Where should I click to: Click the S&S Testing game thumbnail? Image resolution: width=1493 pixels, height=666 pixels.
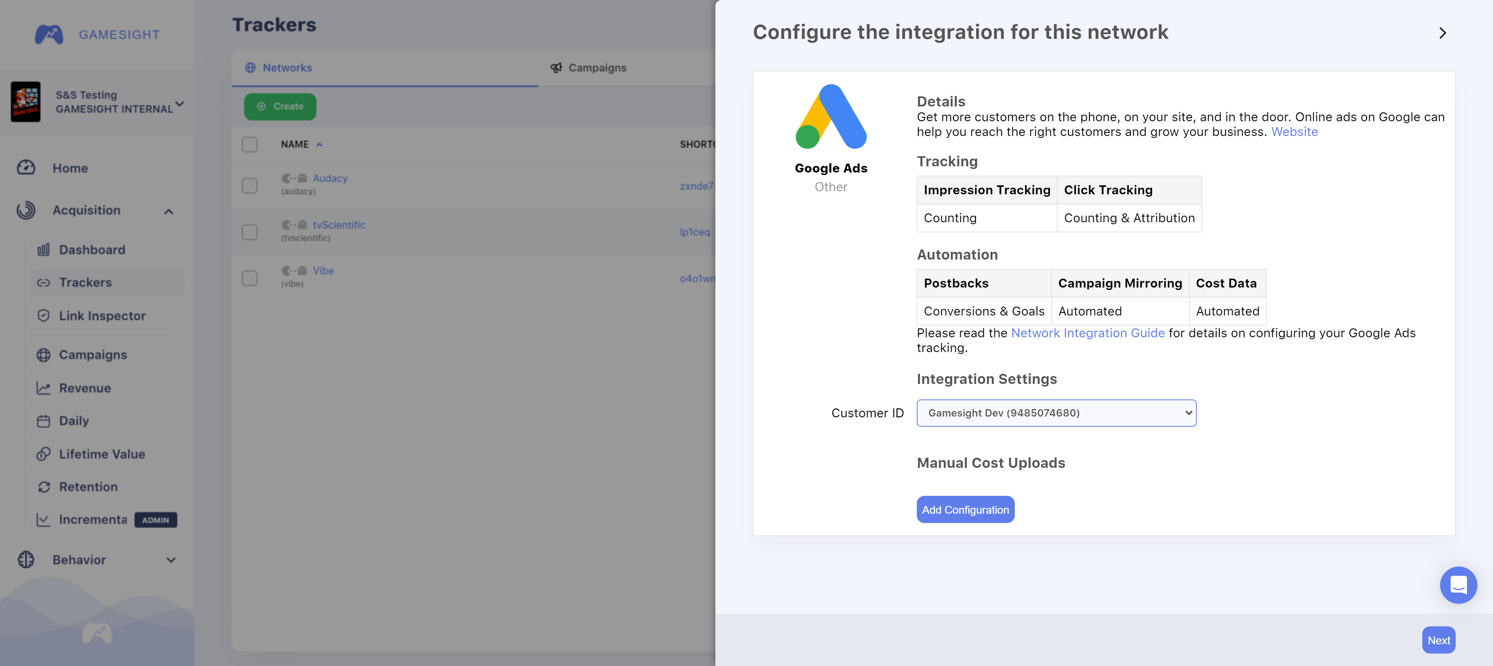tap(26, 102)
